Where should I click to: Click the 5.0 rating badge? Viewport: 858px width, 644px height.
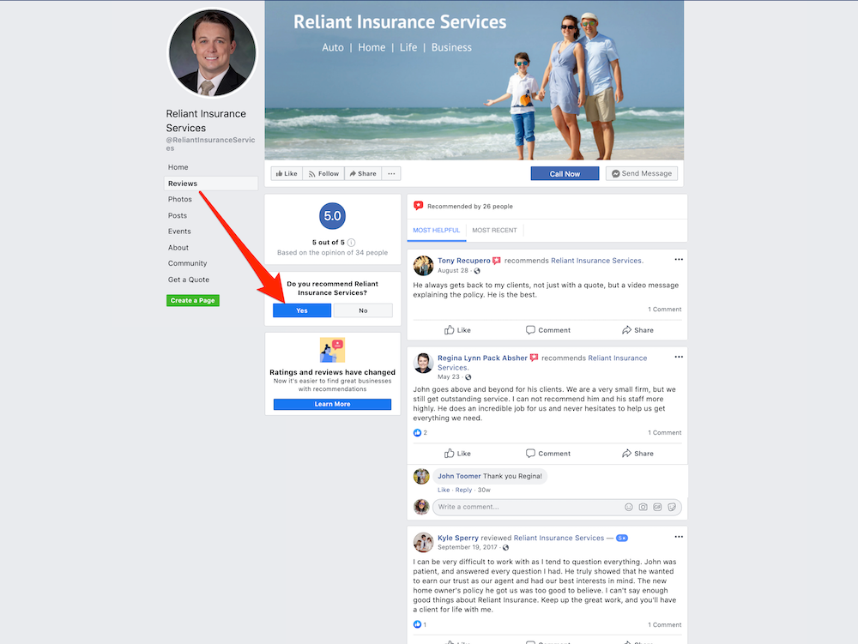click(x=332, y=216)
